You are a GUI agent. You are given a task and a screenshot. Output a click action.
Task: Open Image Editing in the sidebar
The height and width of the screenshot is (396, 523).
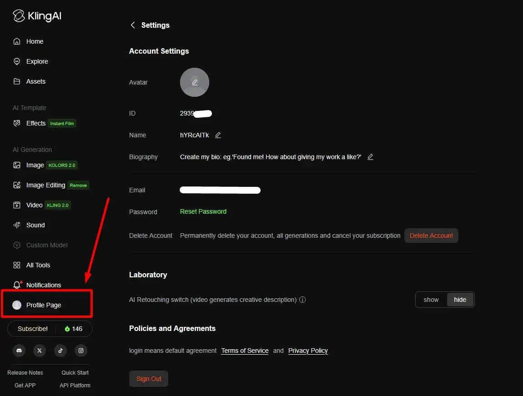pyautogui.click(x=50, y=185)
